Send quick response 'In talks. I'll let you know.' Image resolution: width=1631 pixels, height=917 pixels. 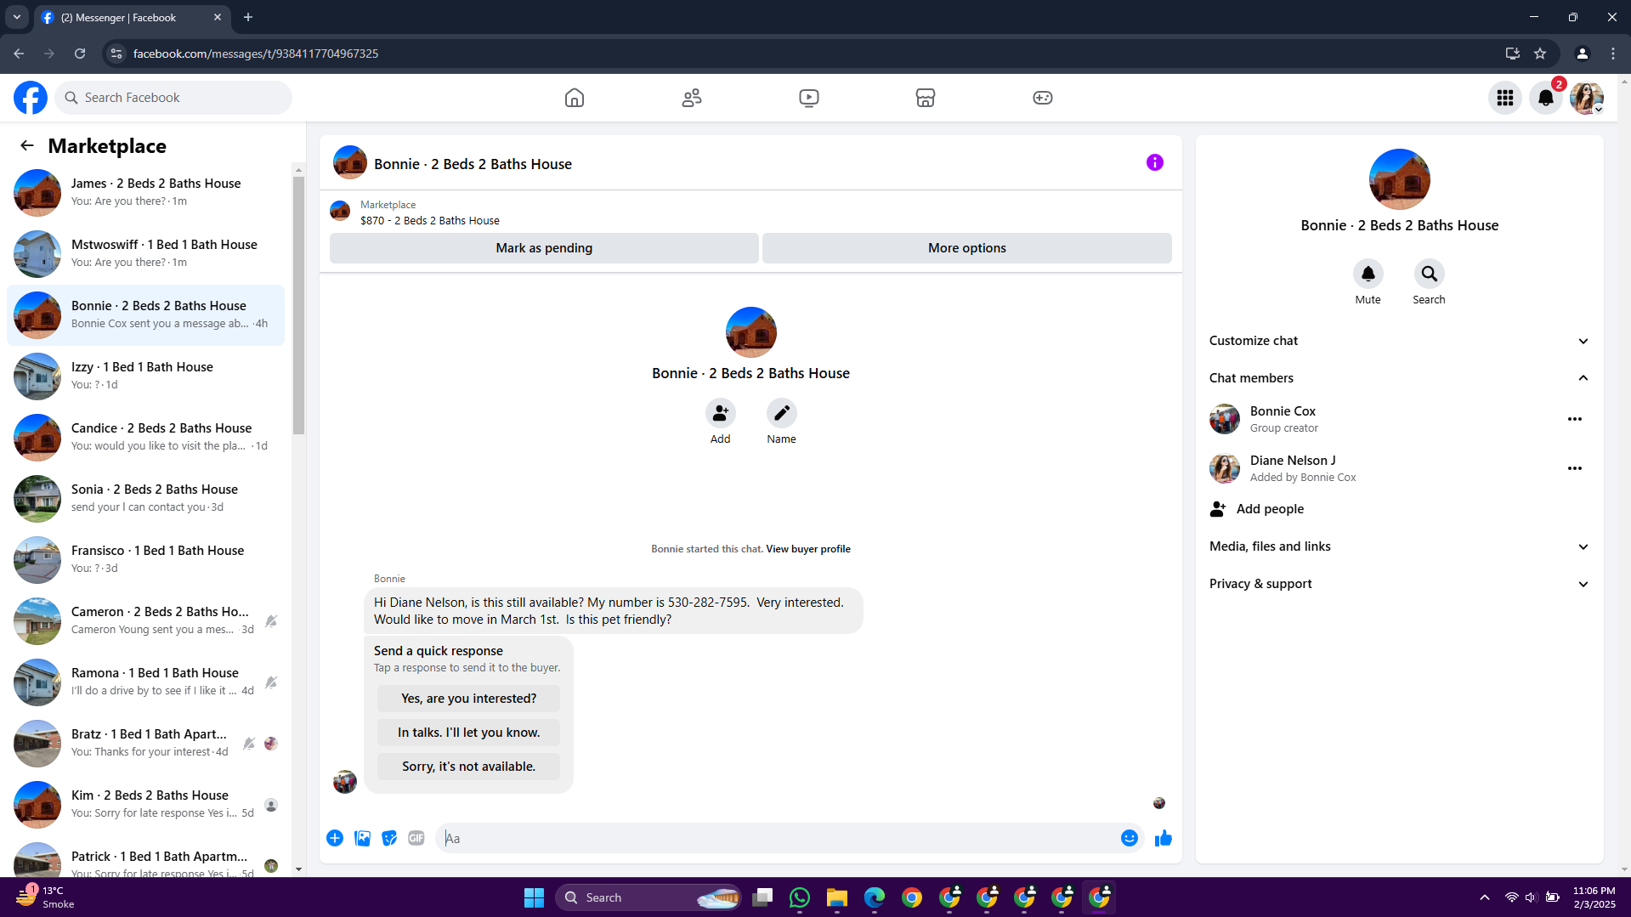tap(469, 733)
